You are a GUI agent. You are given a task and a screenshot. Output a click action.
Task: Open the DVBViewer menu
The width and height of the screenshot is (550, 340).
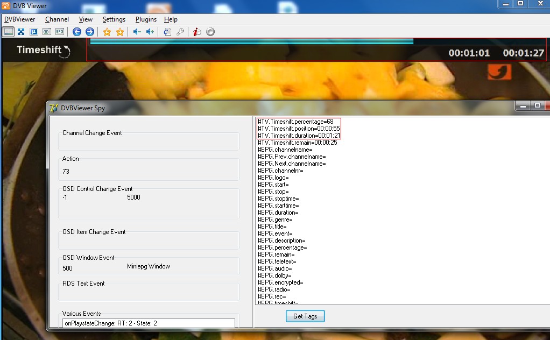pyautogui.click(x=19, y=19)
